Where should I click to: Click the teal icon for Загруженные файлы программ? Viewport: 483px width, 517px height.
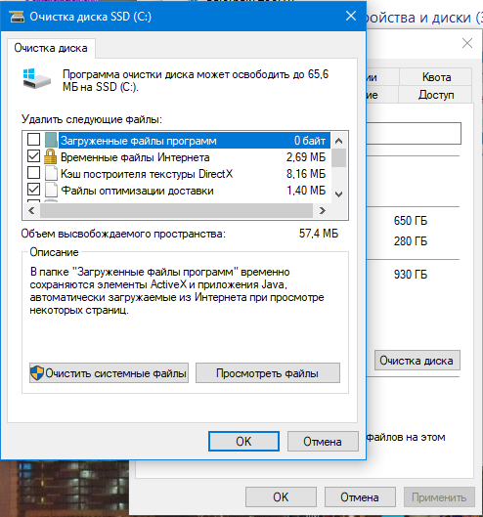(x=51, y=140)
